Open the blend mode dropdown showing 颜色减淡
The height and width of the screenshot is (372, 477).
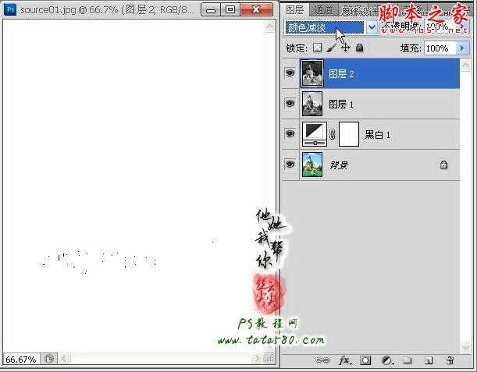324,27
